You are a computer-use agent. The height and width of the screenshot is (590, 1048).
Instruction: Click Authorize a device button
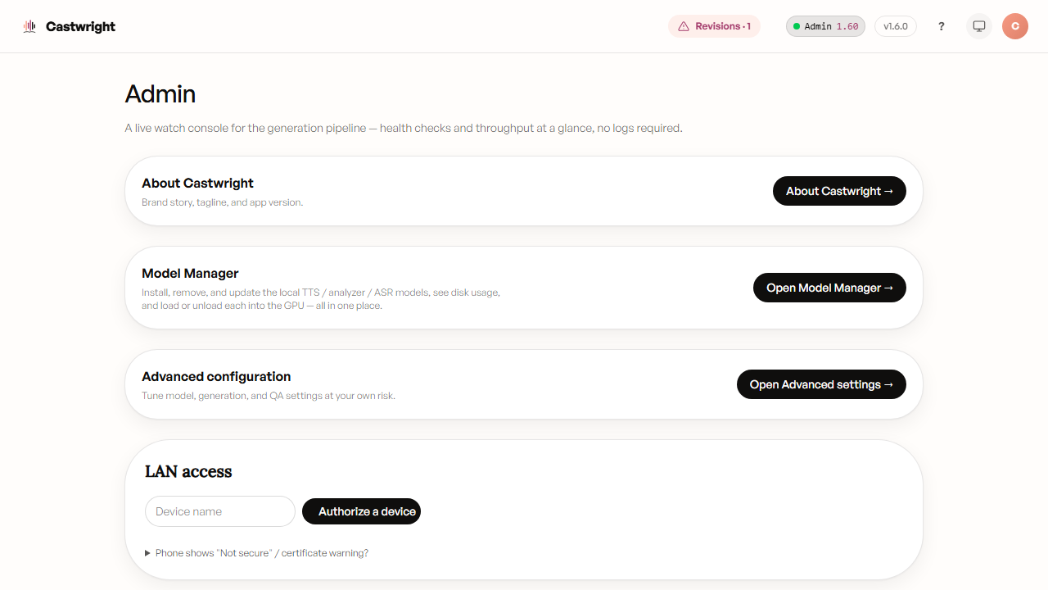(x=361, y=511)
